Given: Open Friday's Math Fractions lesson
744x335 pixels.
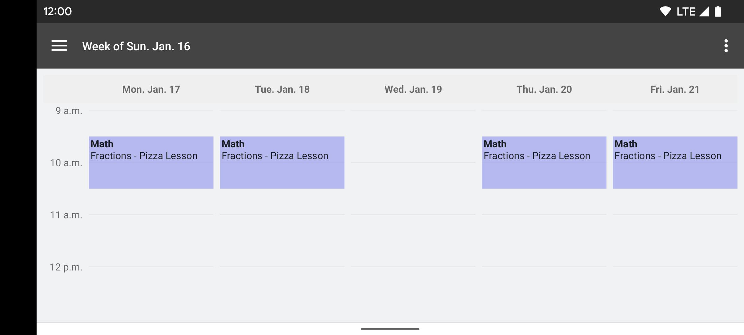Looking at the screenshot, I should 675,163.
